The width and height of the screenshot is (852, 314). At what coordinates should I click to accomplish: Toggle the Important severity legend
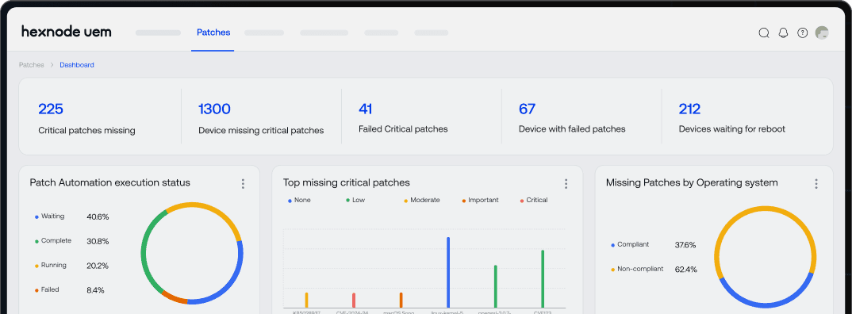coord(480,201)
